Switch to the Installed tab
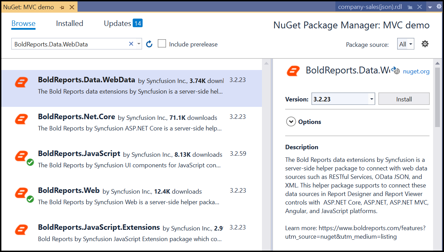This screenshot has width=444, height=252. [x=69, y=24]
